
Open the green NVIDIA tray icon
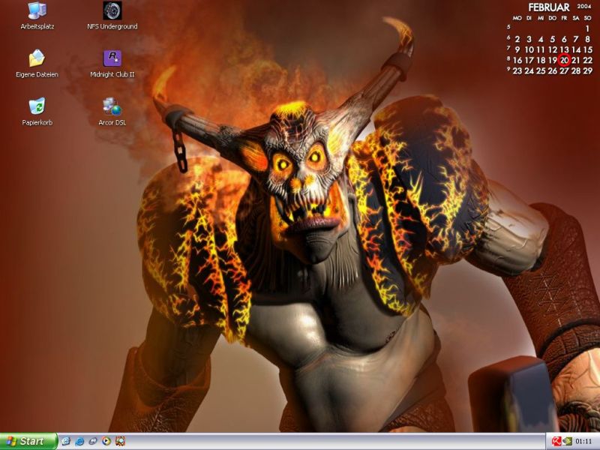[567, 442]
